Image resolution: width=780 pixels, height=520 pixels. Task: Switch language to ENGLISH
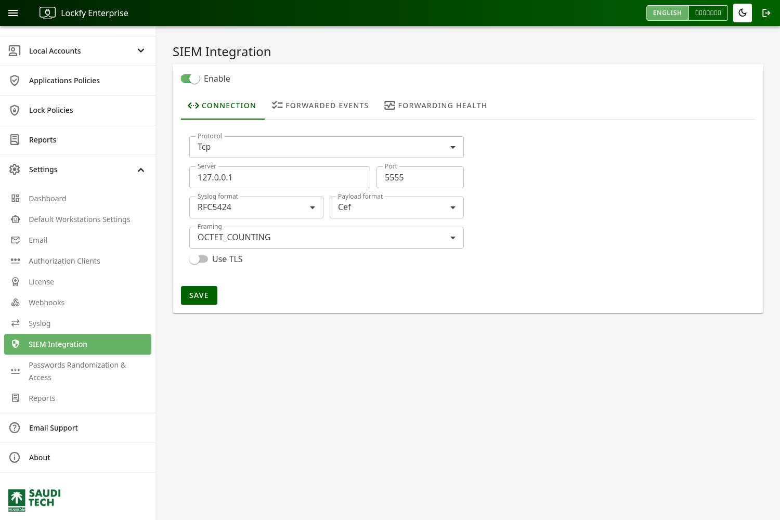tap(667, 13)
